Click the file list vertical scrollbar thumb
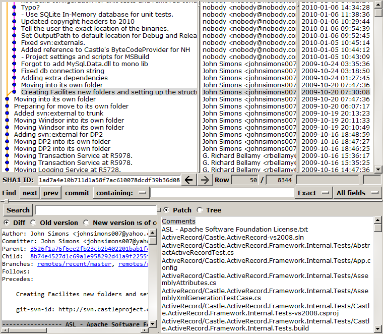Viewport: 383px width, 334px height. 377,228
